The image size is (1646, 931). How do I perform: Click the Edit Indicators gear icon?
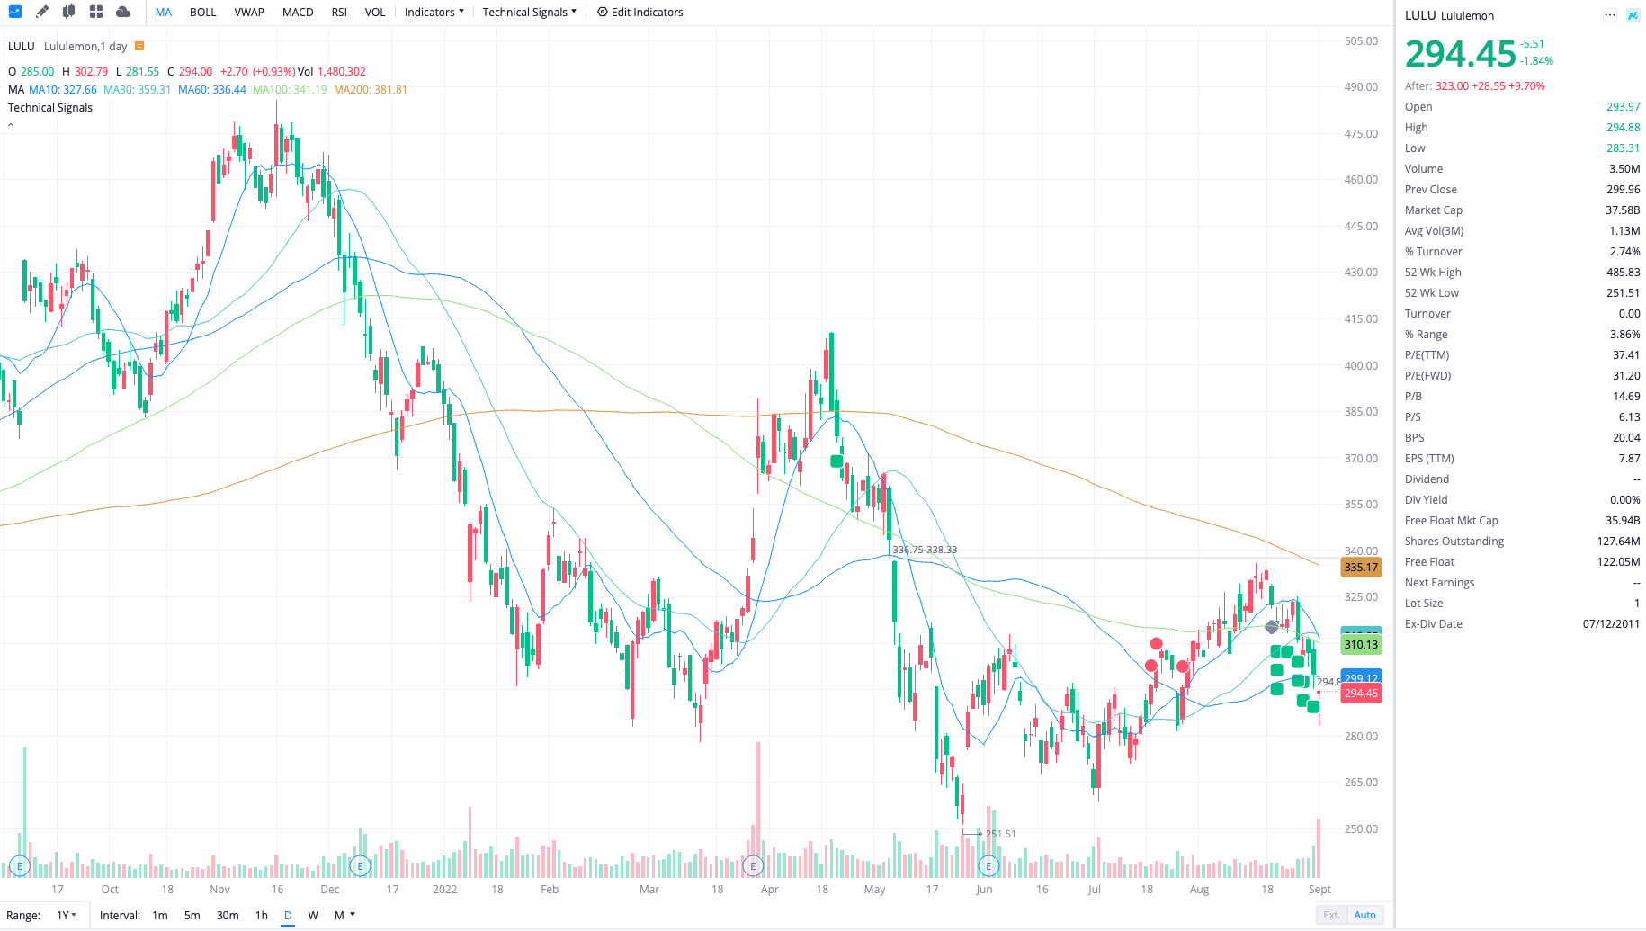click(603, 12)
